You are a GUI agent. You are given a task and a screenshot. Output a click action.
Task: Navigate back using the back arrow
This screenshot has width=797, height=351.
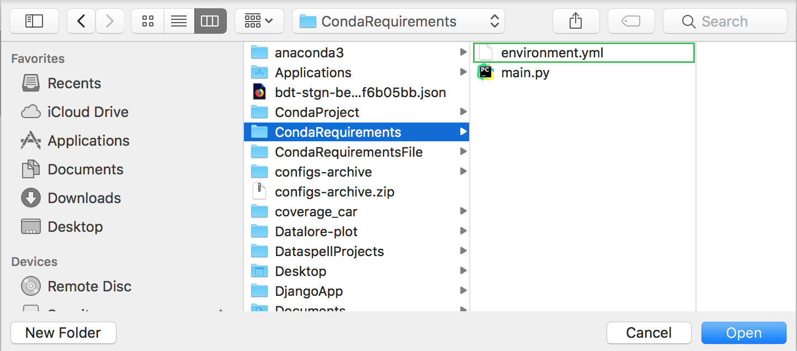click(x=81, y=20)
